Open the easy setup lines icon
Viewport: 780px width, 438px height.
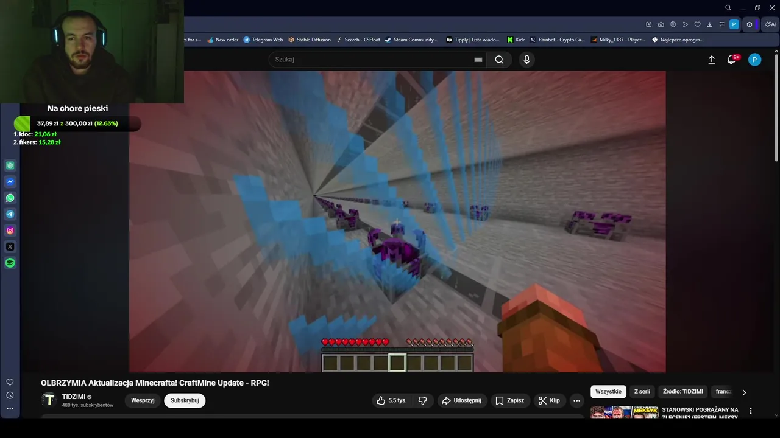(721, 24)
